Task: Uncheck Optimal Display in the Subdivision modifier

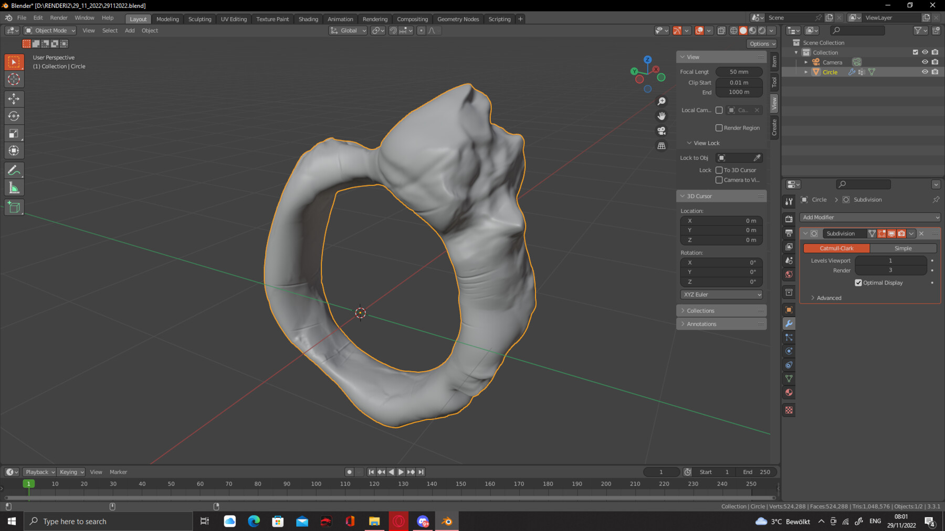Action: pyautogui.click(x=858, y=283)
